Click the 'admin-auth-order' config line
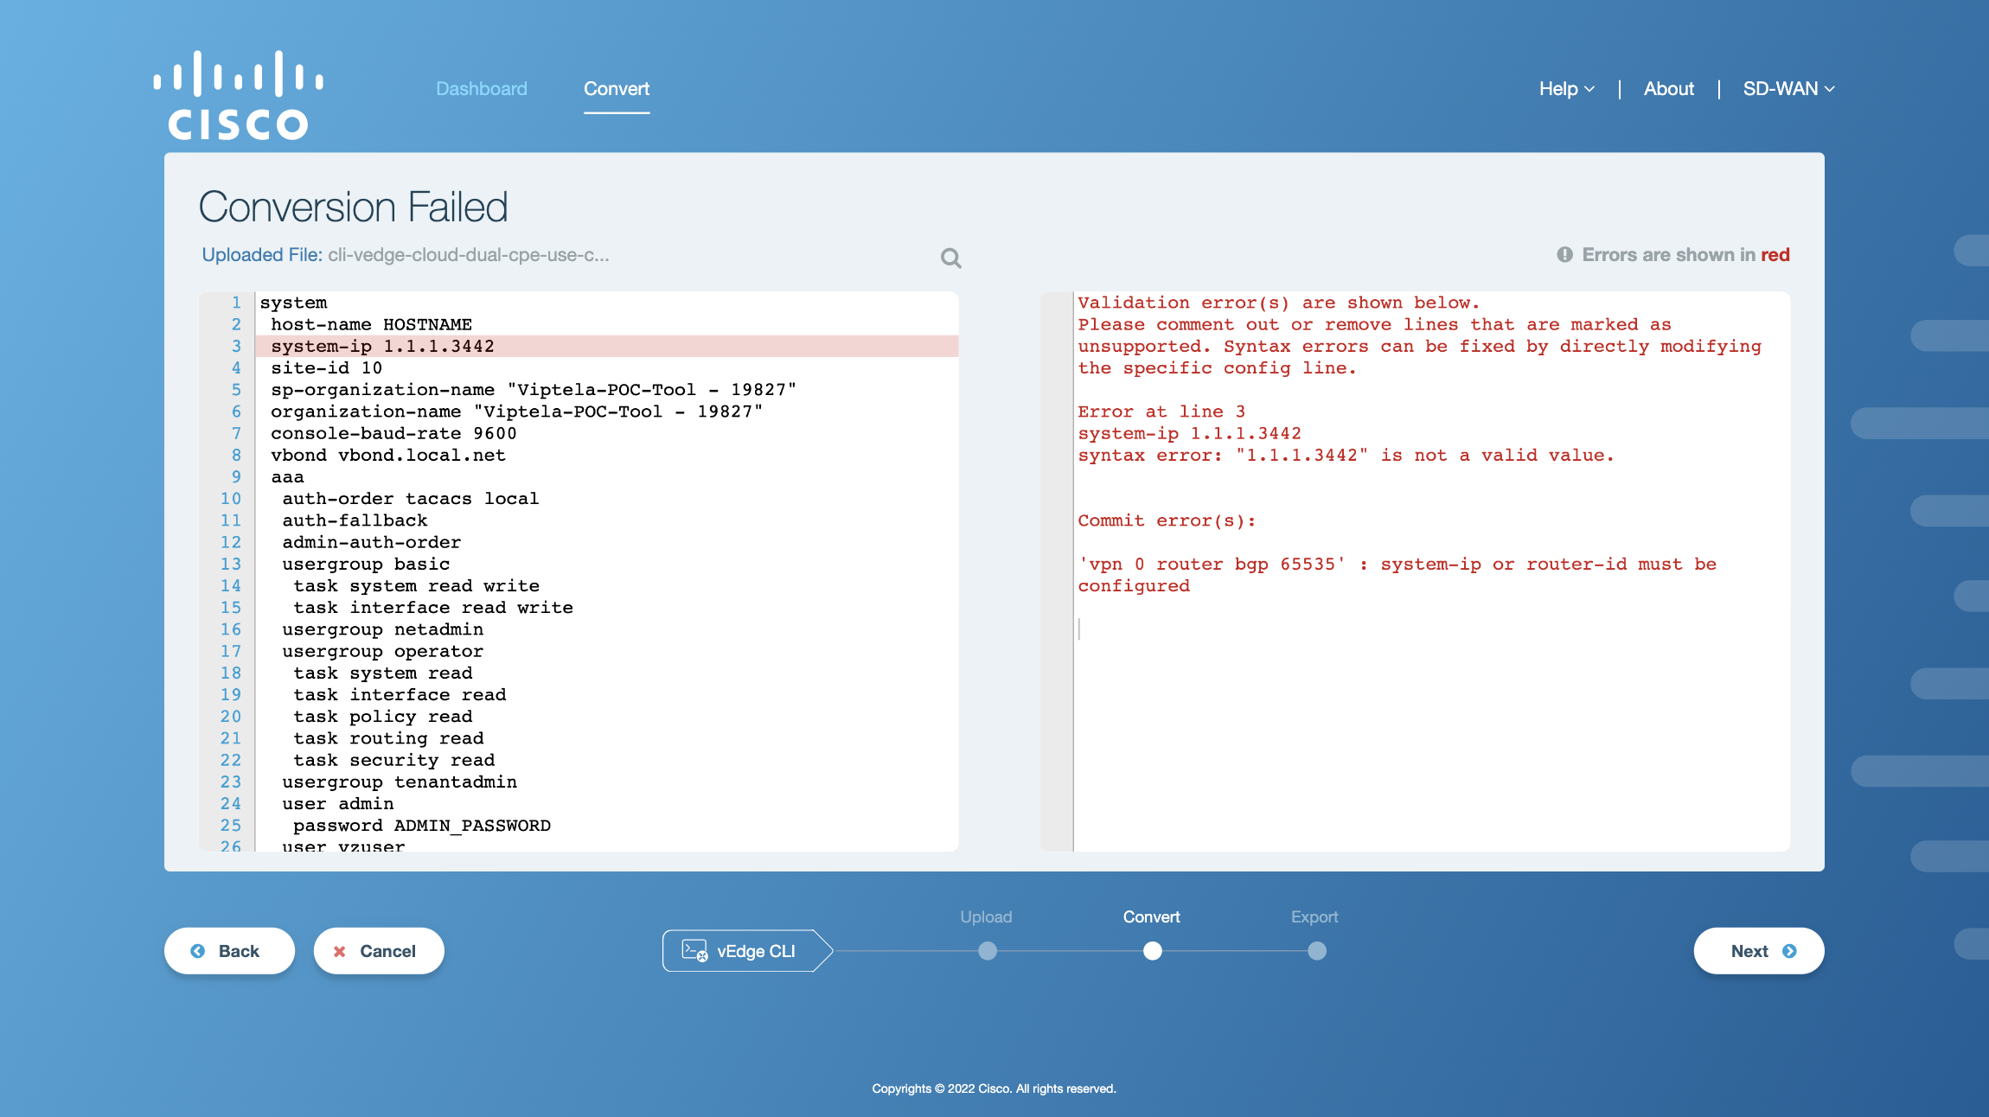The height and width of the screenshot is (1117, 1989). point(371,542)
